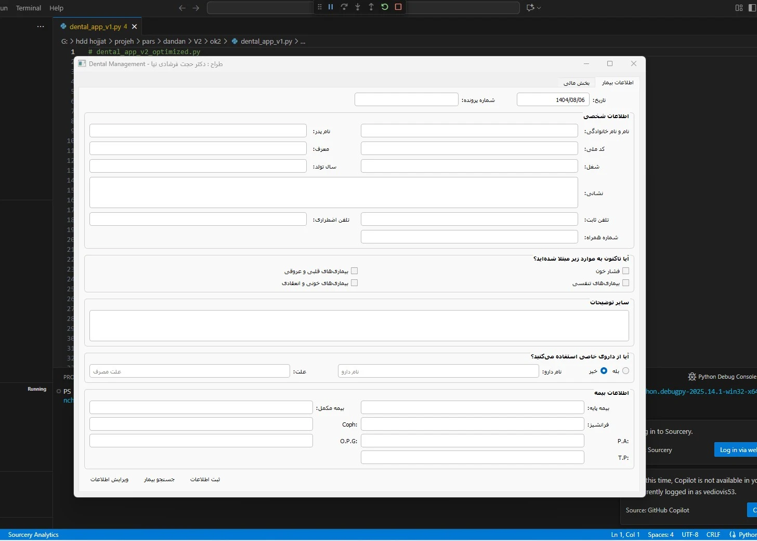The height and width of the screenshot is (541, 757).
Task: Stop debugging with the red square icon
Action: (398, 7)
